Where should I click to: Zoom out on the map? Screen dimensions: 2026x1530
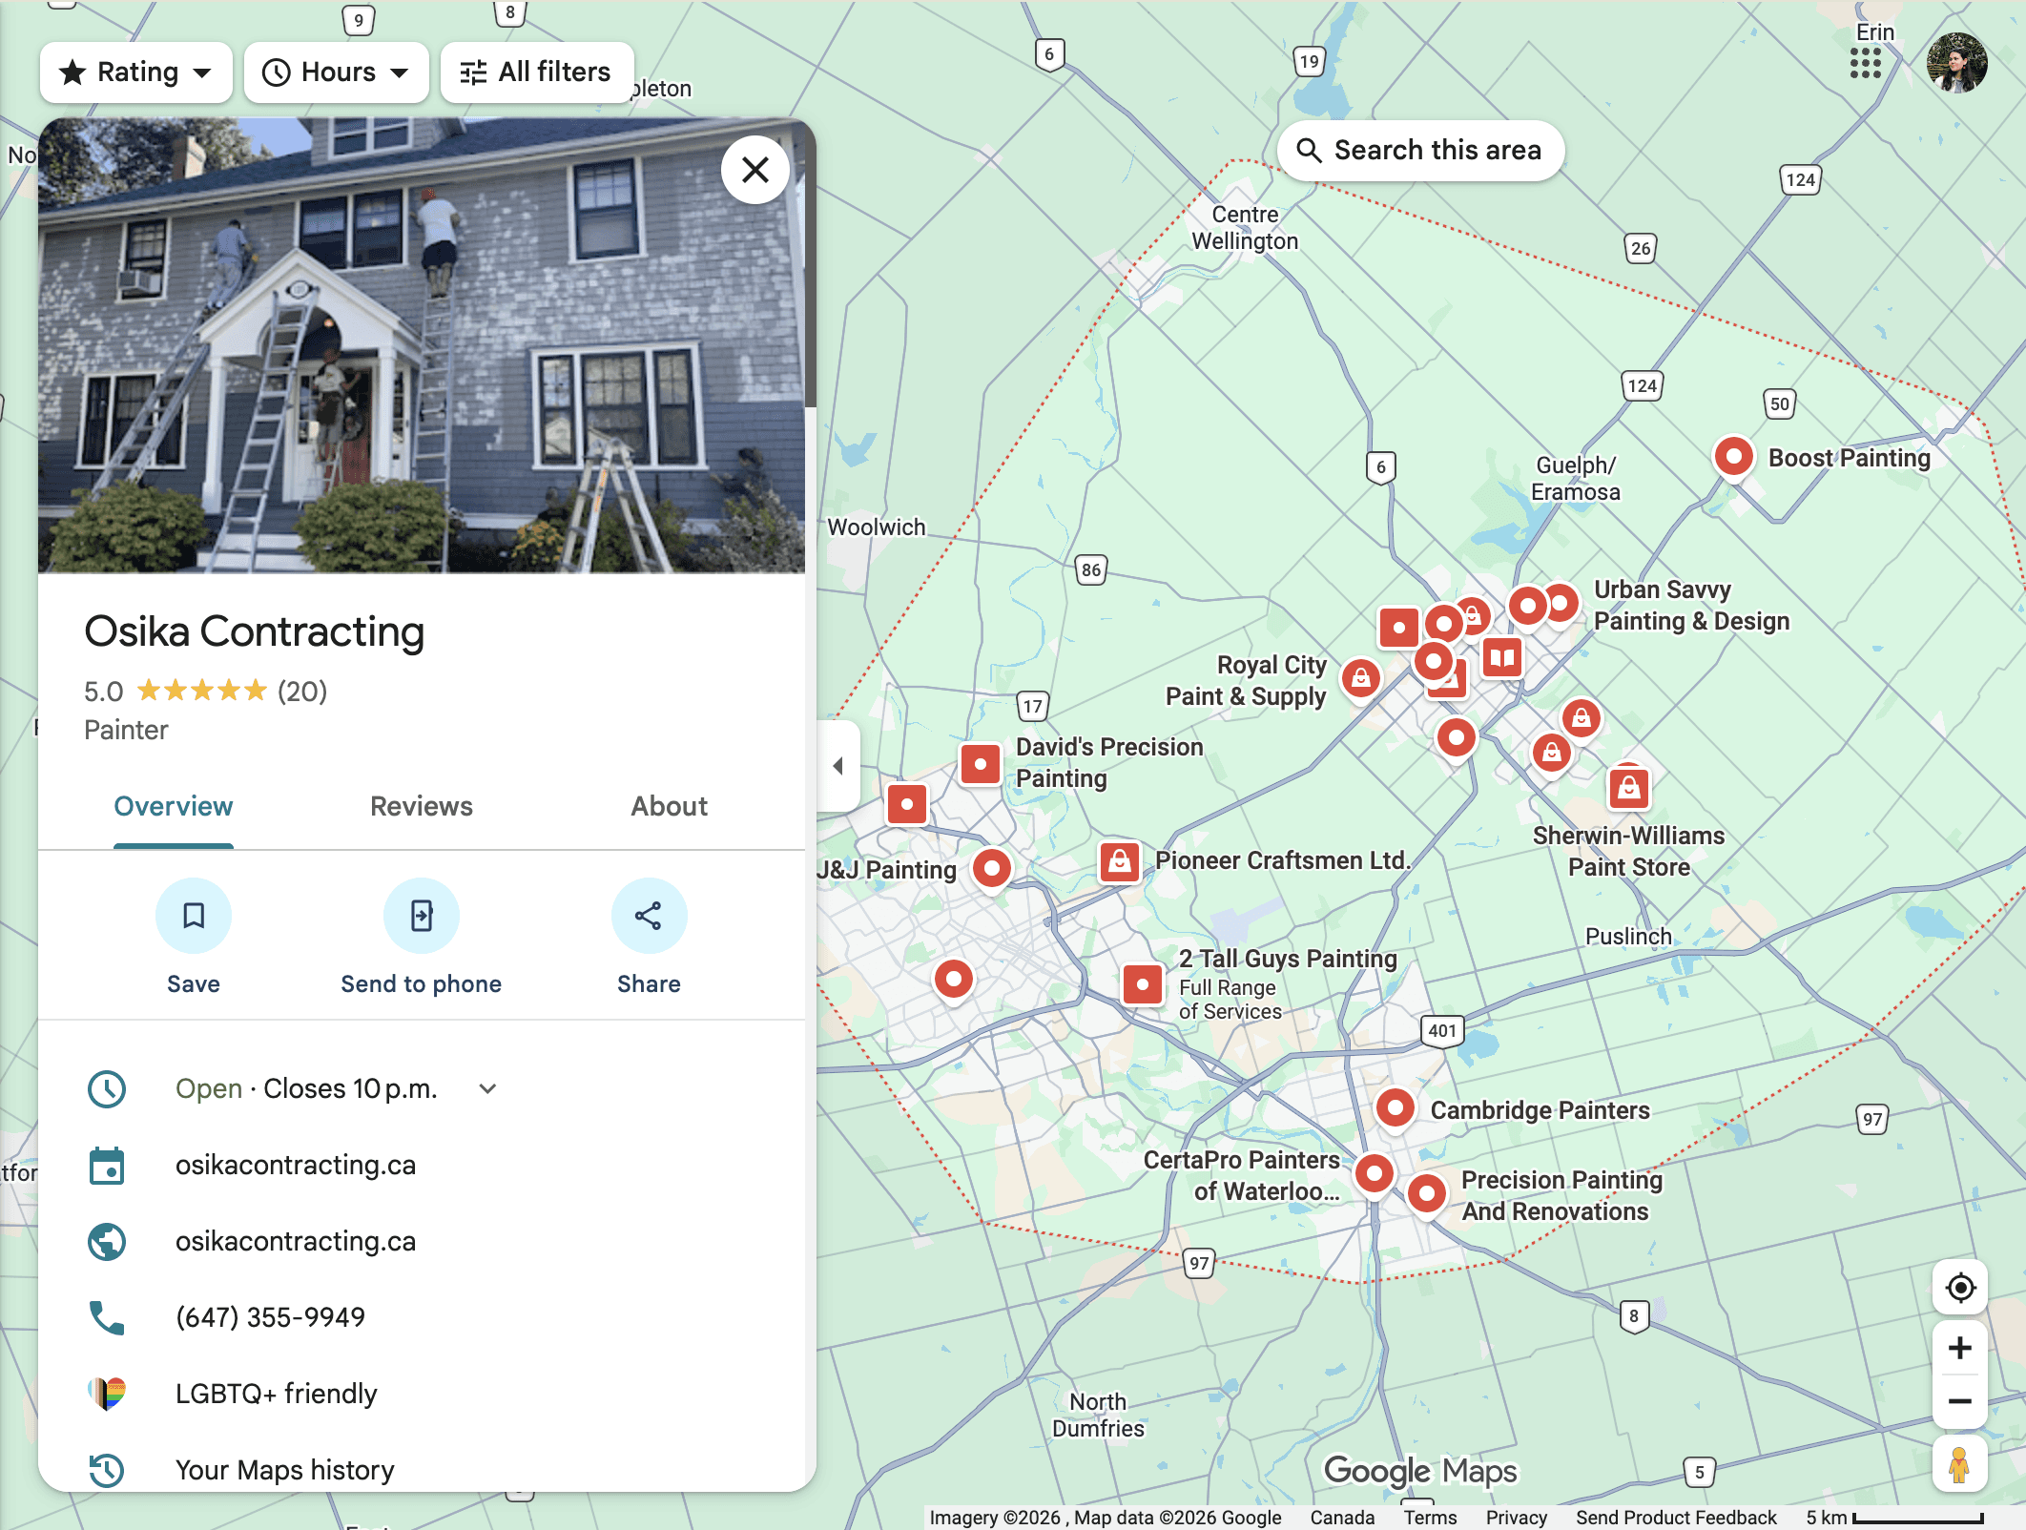pyautogui.click(x=1960, y=1401)
